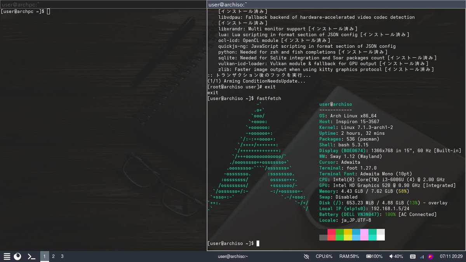Click the 'lua: Lua scripting' line
The height and width of the screenshot is (262, 466).
(314, 35)
